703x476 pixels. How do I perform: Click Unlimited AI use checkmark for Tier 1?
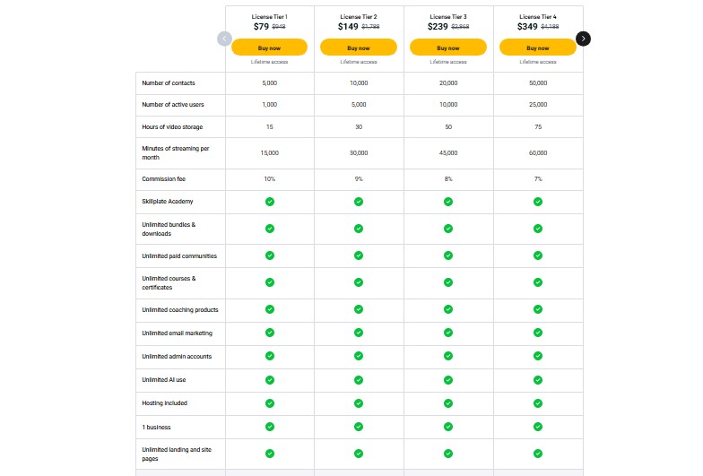[270, 380]
